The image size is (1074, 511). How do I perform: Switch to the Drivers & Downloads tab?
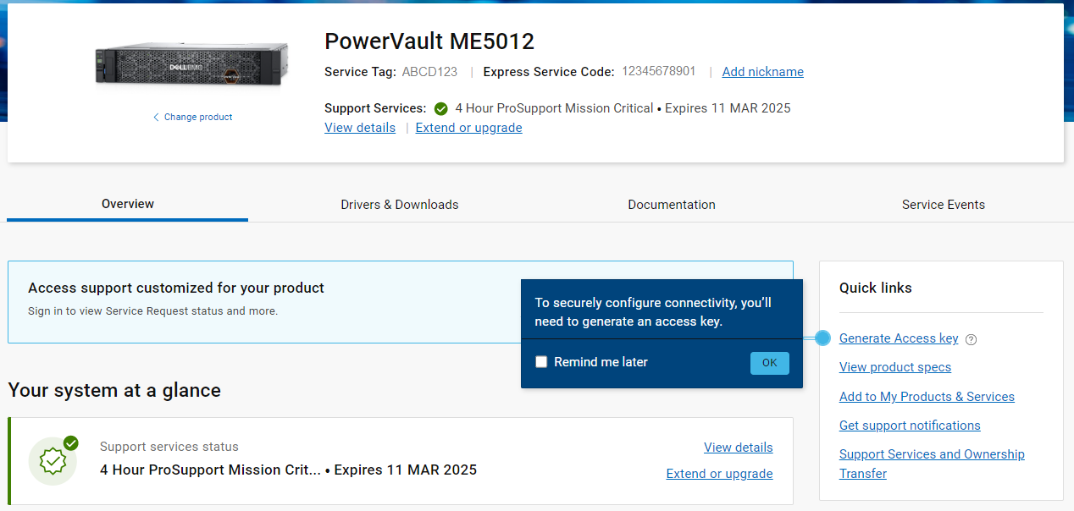click(x=399, y=204)
